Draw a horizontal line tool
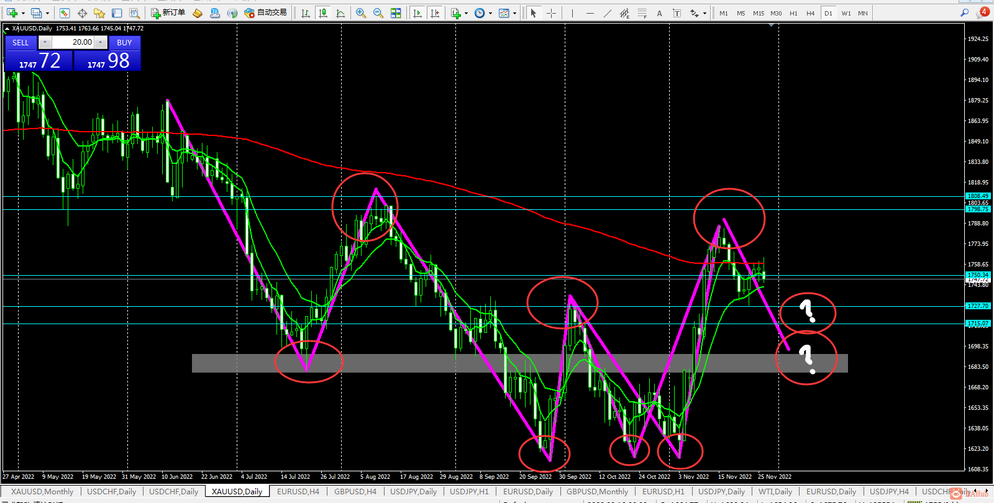The width and height of the screenshot is (994, 503). coord(590,13)
